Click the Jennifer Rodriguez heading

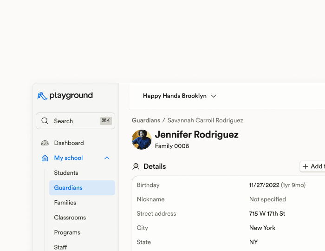pyautogui.click(x=197, y=134)
